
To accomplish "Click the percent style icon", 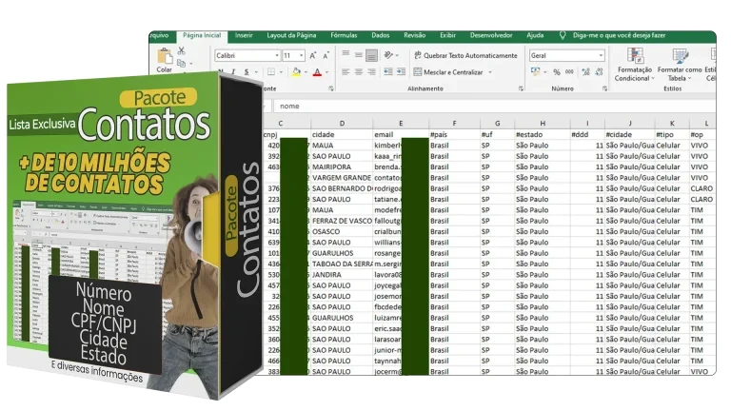I will 557,72.
